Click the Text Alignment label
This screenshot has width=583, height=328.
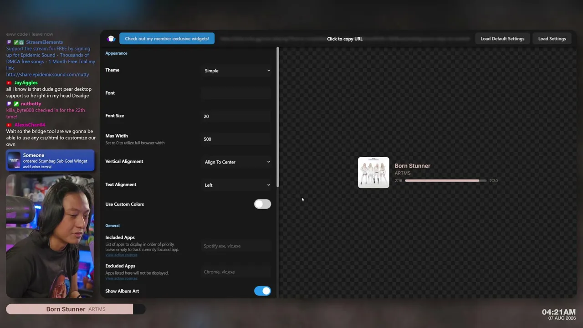[x=121, y=184]
